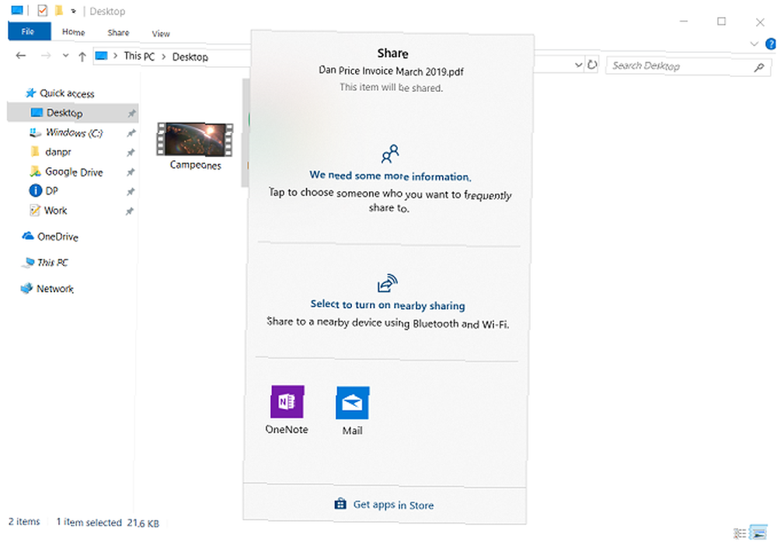Click the 2 items status text
777x542 pixels.
pyautogui.click(x=24, y=521)
